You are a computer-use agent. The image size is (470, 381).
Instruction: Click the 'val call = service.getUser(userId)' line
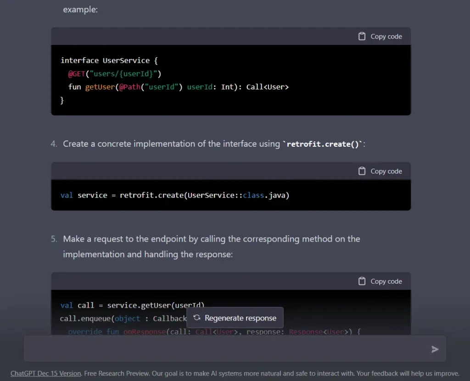pos(132,305)
